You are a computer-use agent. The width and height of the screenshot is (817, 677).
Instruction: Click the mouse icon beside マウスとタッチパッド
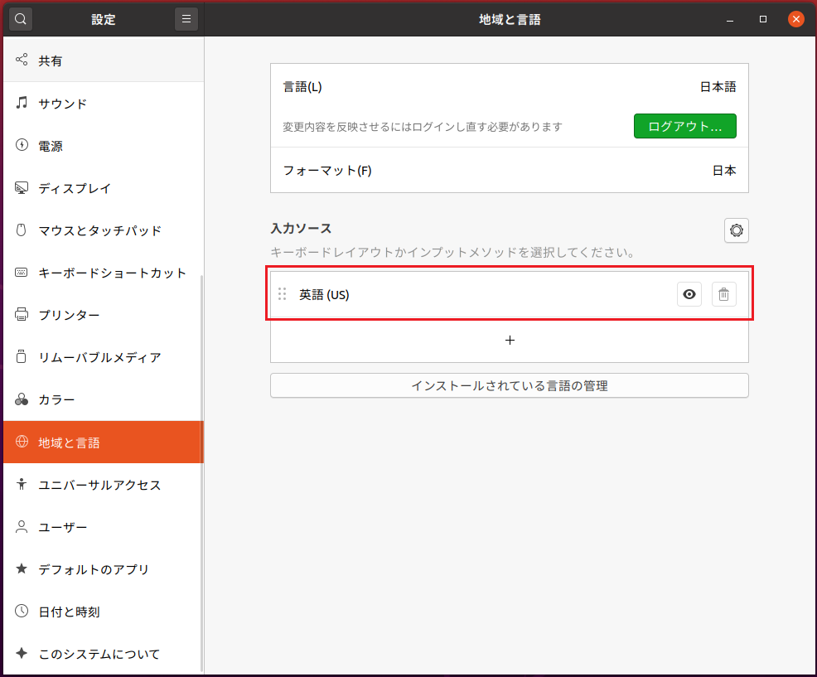[x=22, y=230]
